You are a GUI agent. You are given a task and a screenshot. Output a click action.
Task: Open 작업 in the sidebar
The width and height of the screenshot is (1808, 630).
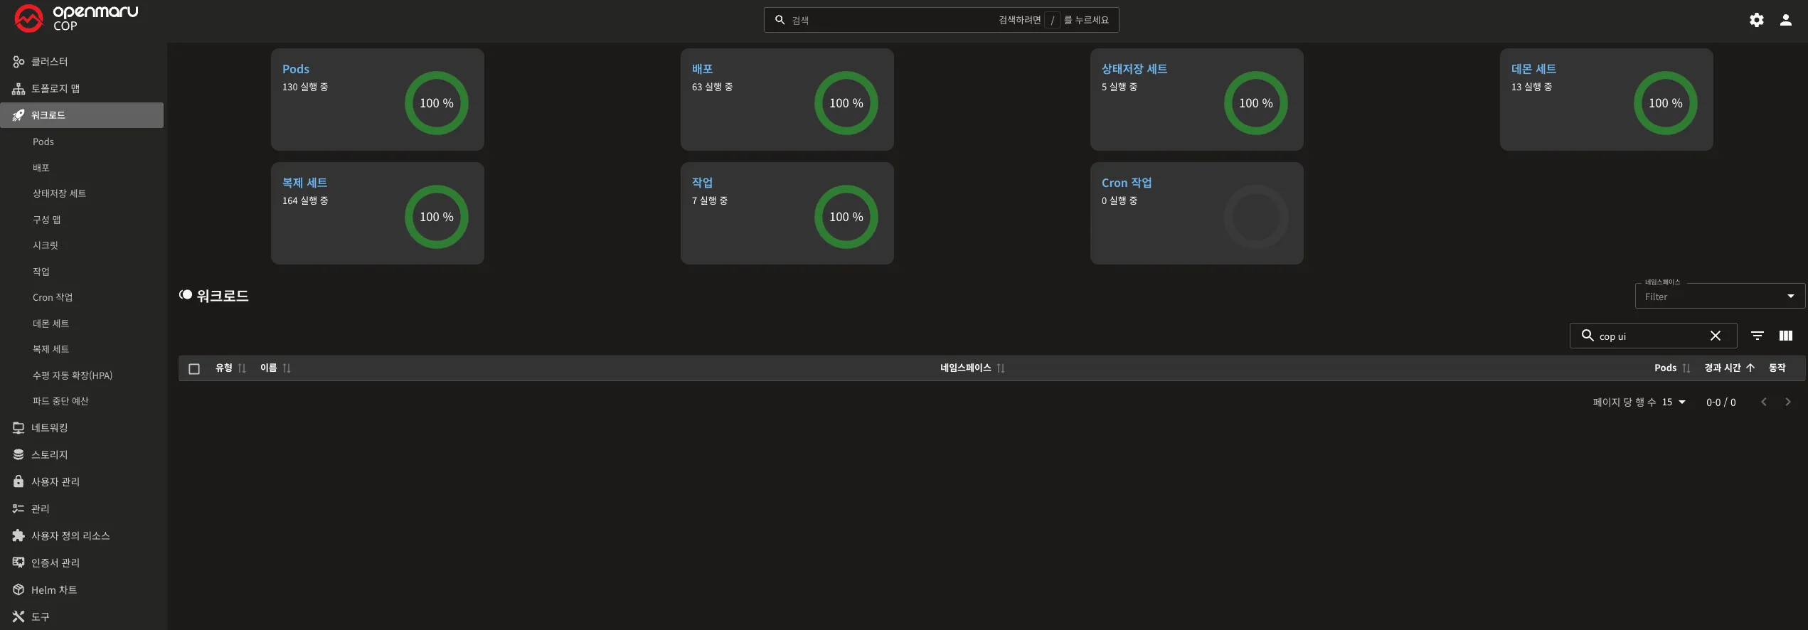tap(41, 272)
